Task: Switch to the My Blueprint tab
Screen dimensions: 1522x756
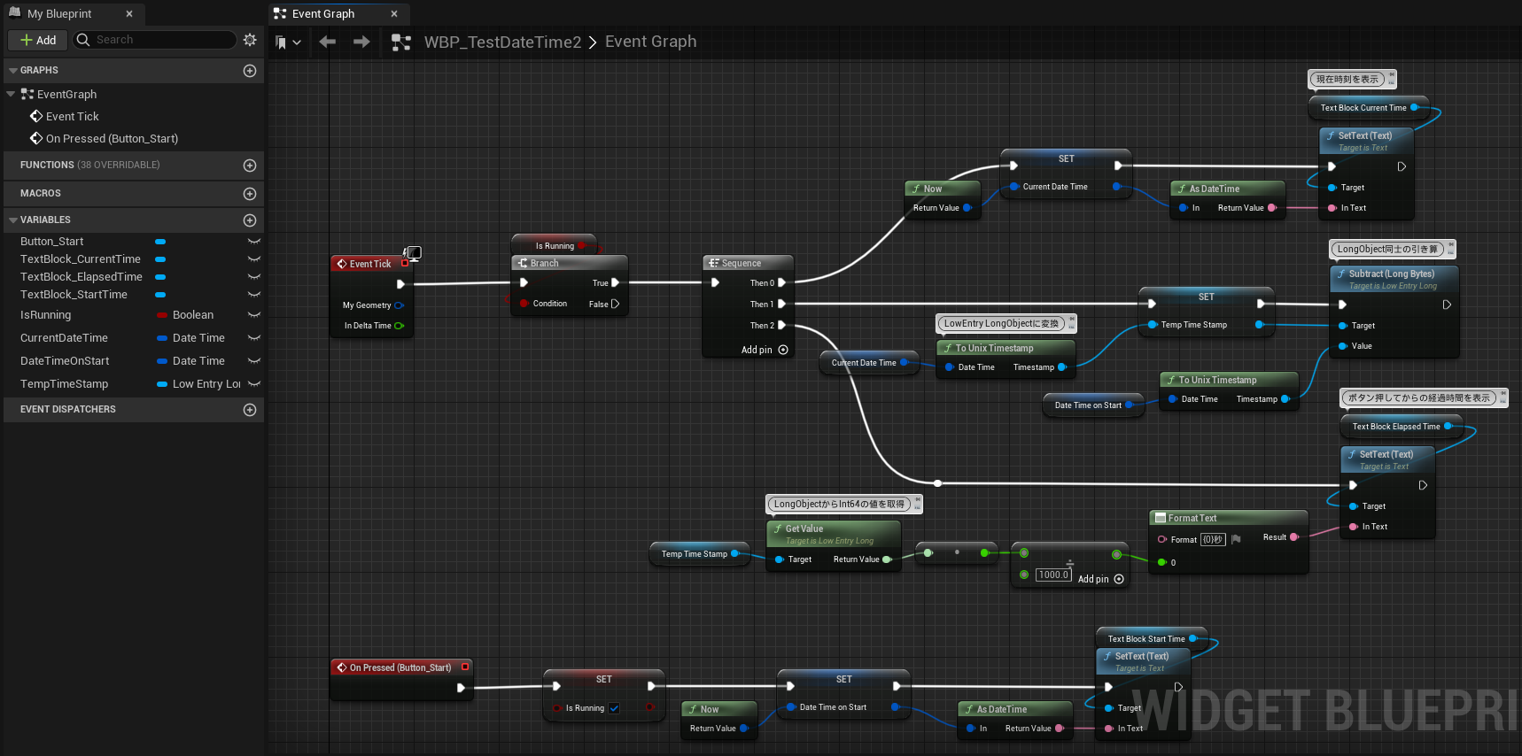Action: click(59, 13)
